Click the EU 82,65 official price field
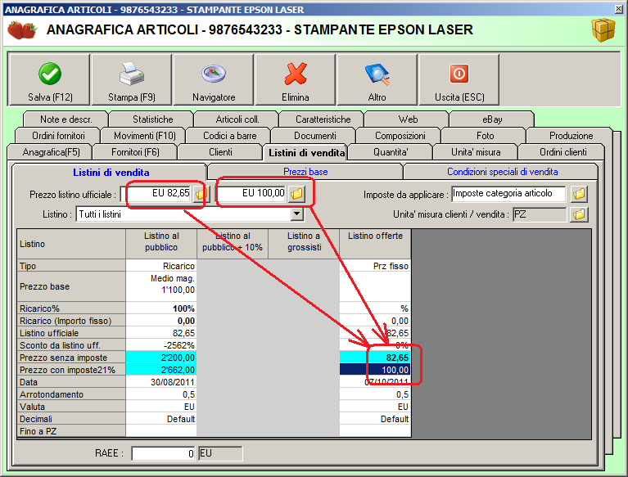Viewport: 628px width, 477px height. pos(156,194)
